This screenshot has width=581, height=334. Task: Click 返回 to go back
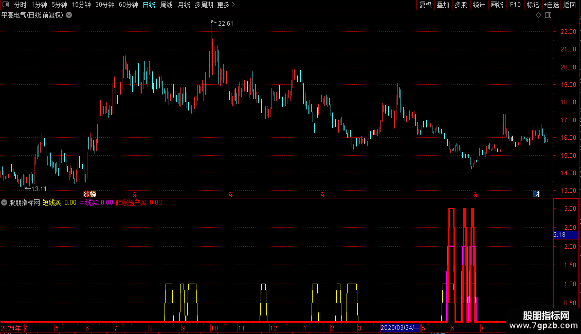coord(570,5)
